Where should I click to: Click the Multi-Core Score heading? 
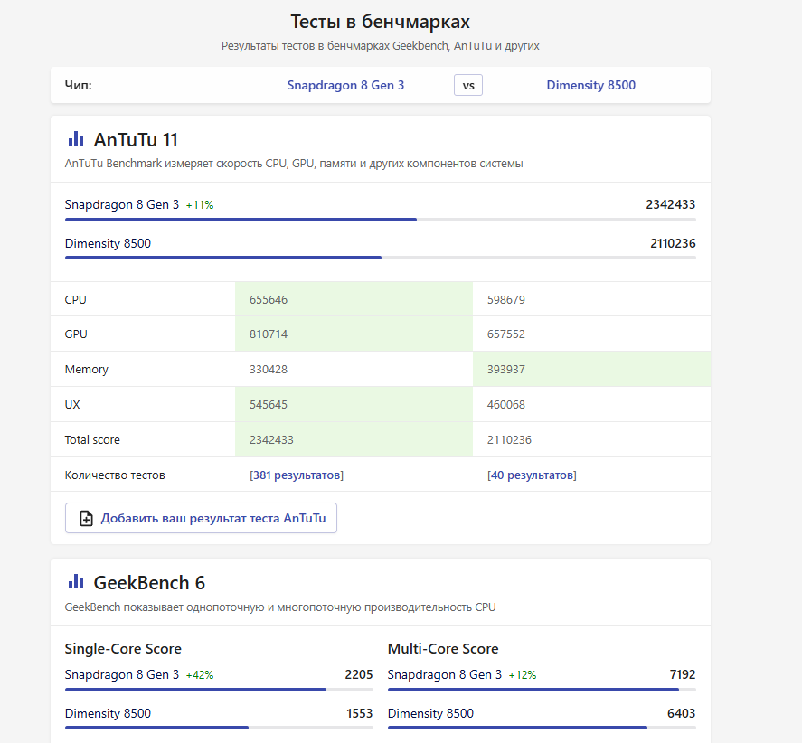point(443,648)
